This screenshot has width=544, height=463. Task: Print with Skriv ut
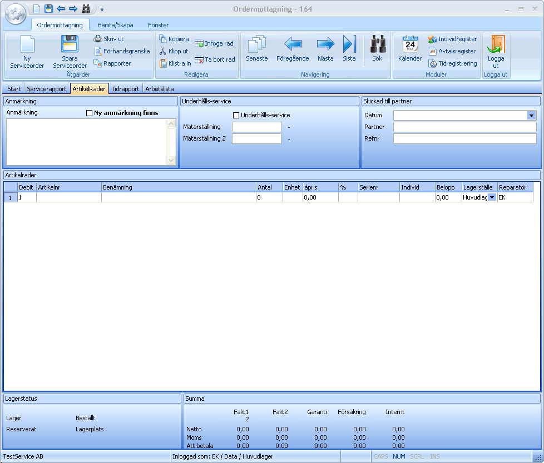click(108, 39)
